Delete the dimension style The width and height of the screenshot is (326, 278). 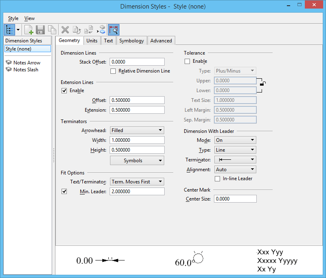coord(64,29)
